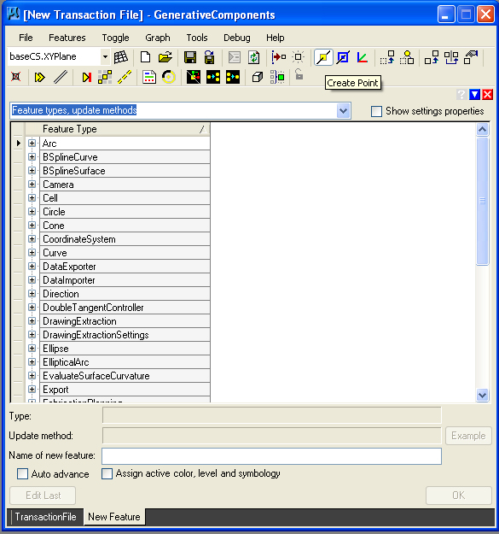
Task: Click the yellow double-arrow play icon
Action: point(40,77)
